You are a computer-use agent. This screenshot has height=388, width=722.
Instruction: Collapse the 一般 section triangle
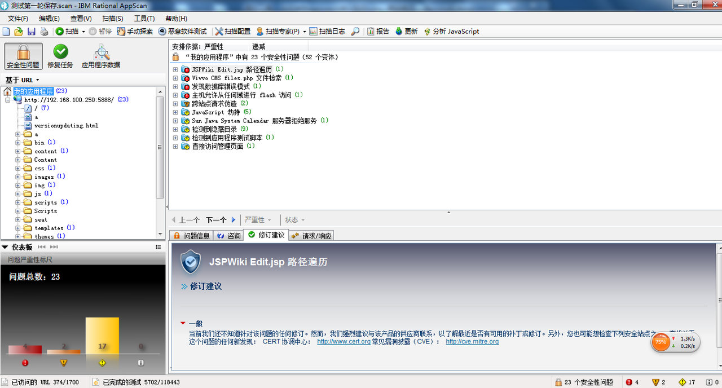[183, 323]
